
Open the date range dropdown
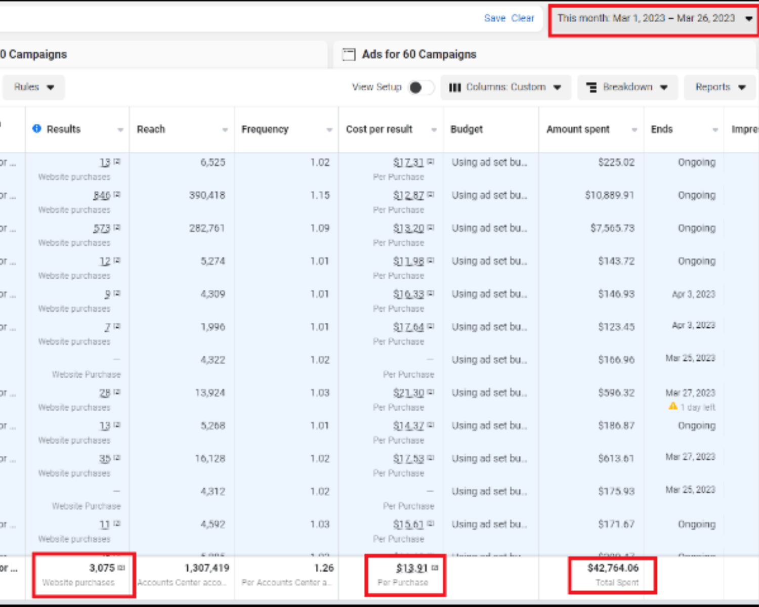(x=653, y=19)
